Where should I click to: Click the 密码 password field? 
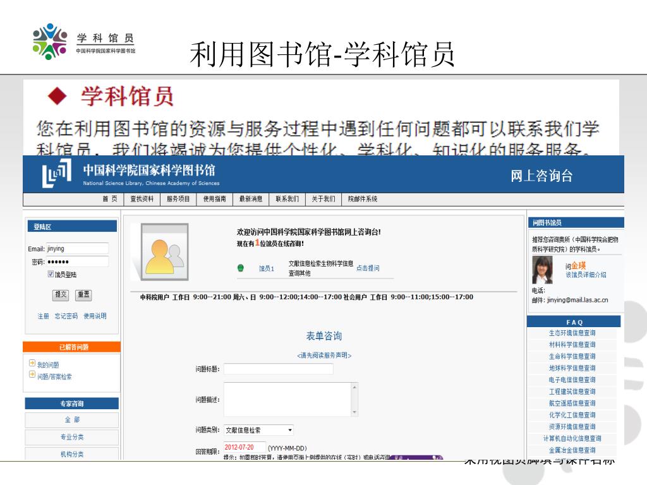[77, 261]
